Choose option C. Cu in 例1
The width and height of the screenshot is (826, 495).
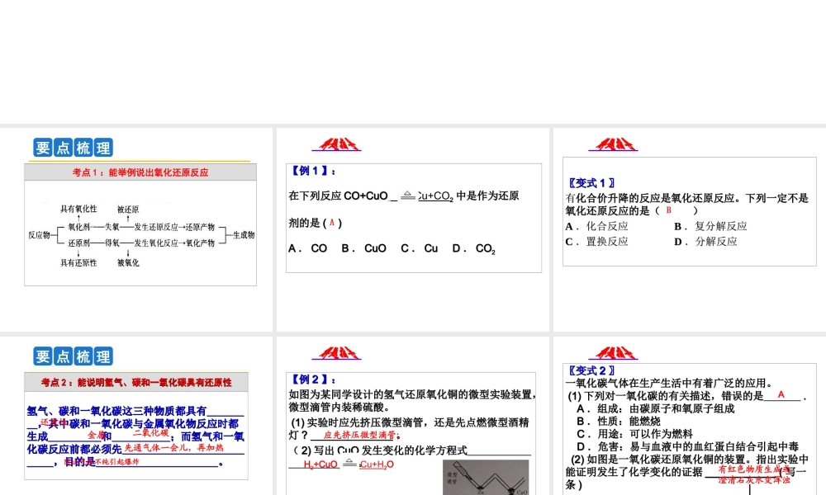click(x=420, y=248)
